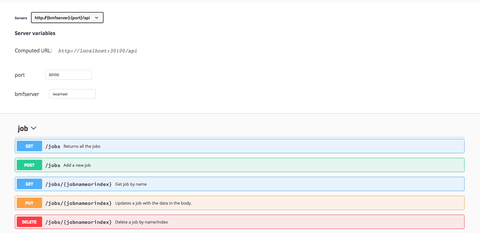Click the chevron arrow inside the Servers selector
The height and width of the screenshot is (233, 480).
click(x=97, y=18)
